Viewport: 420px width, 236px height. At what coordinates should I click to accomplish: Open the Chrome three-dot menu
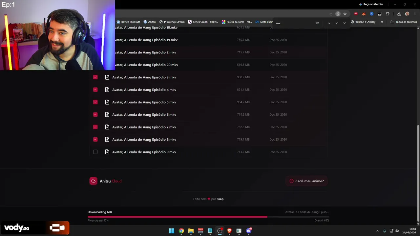tap(415, 14)
